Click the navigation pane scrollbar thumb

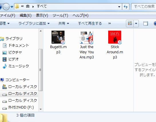pos(40,70)
